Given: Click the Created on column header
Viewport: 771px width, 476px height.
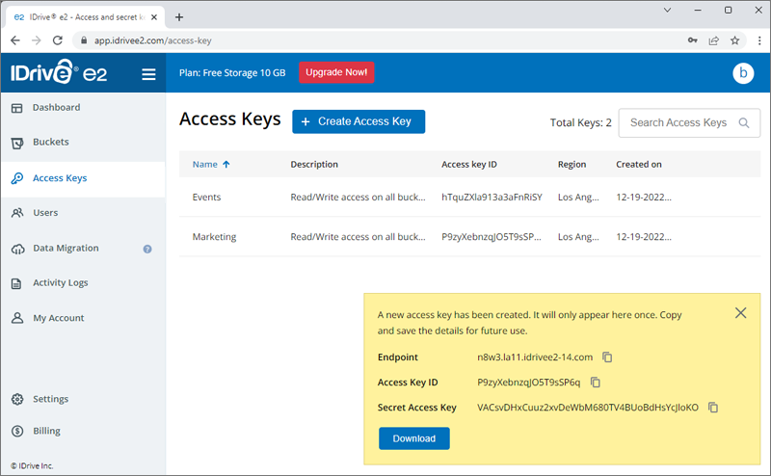Looking at the screenshot, I should pyautogui.click(x=639, y=164).
